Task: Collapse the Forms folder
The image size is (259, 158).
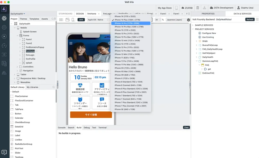Action: click(17, 35)
